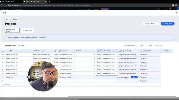The image size is (179, 100).
Task: Click the Add Item button
Action: pyautogui.click(x=168, y=24)
